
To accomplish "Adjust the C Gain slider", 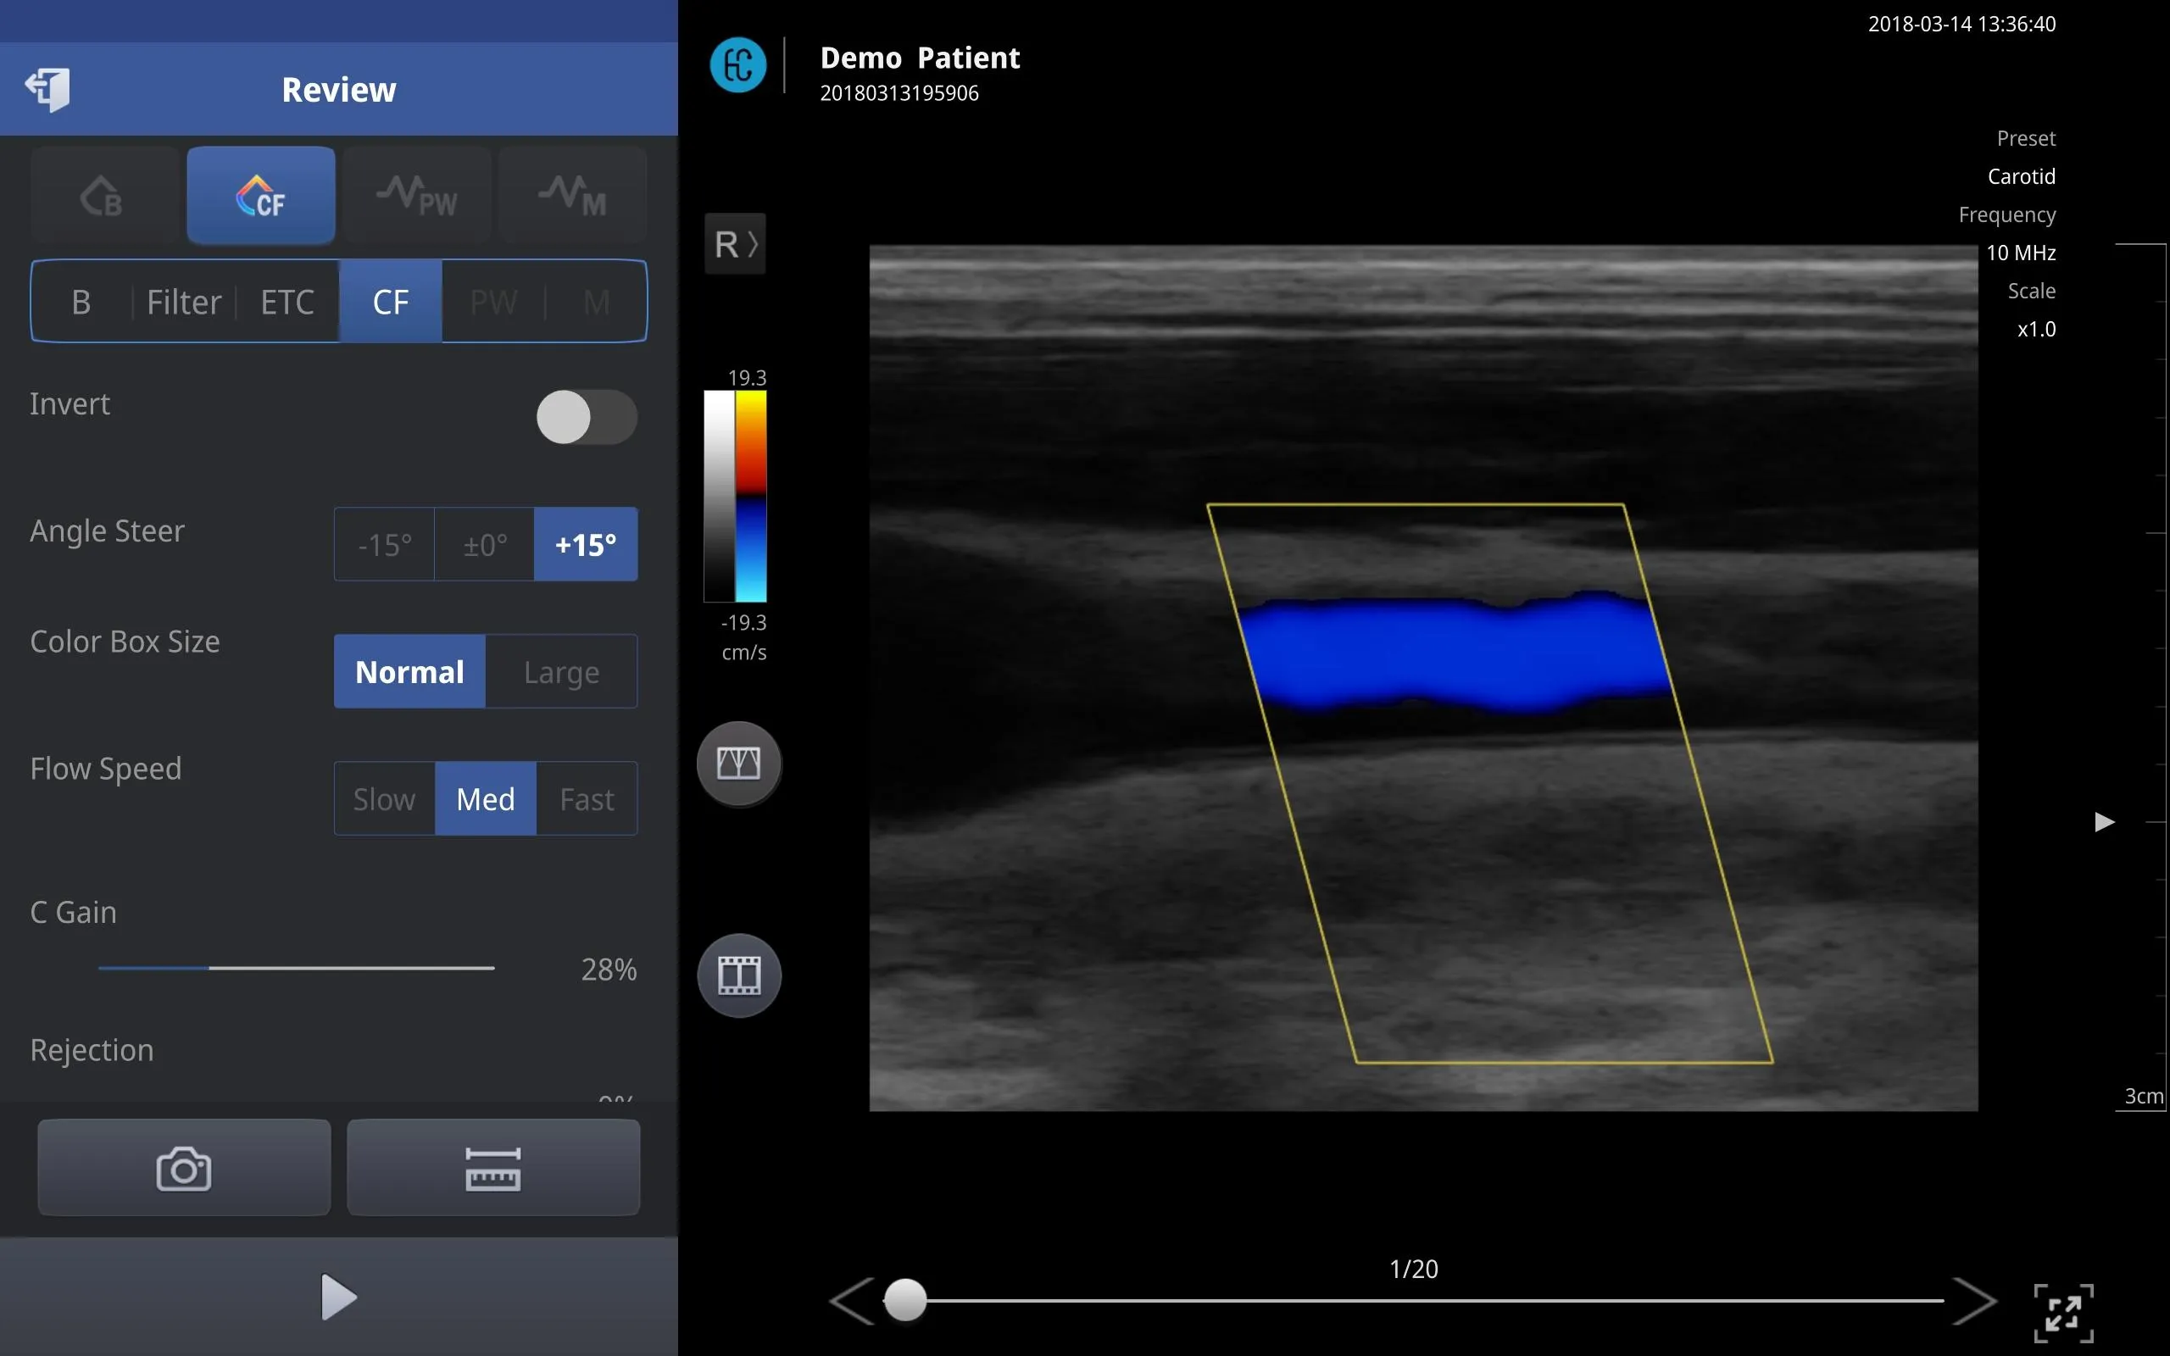I will click(x=209, y=968).
